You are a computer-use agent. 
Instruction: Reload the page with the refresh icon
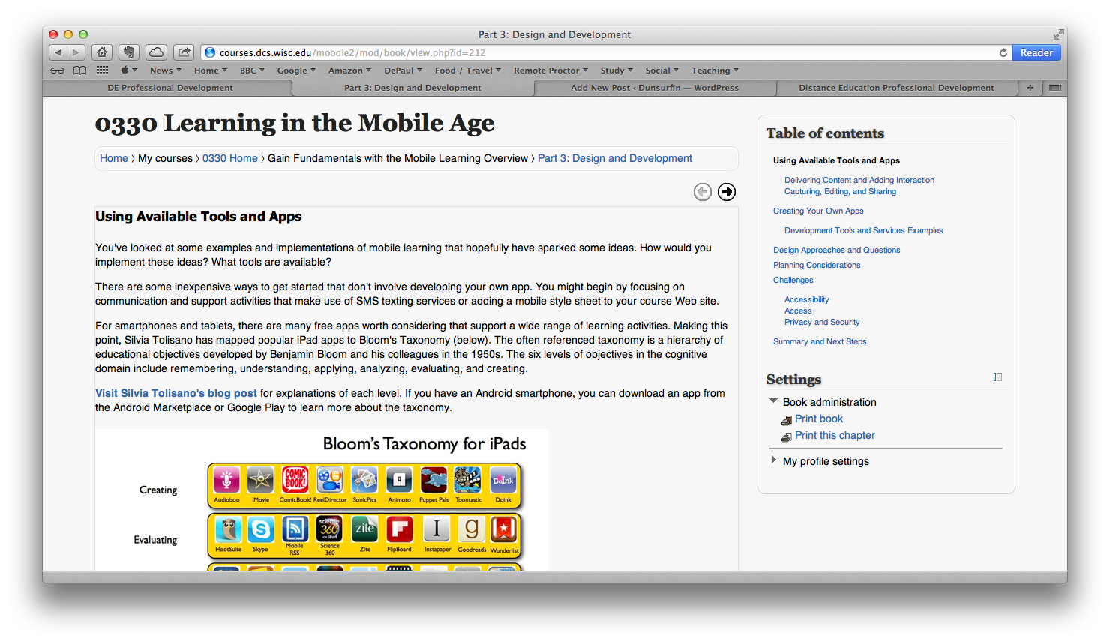(1003, 53)
